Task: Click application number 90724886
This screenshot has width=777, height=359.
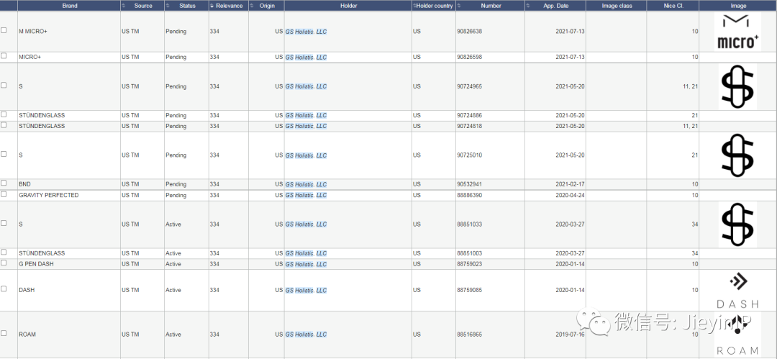Action: click(x=469, y=115)
